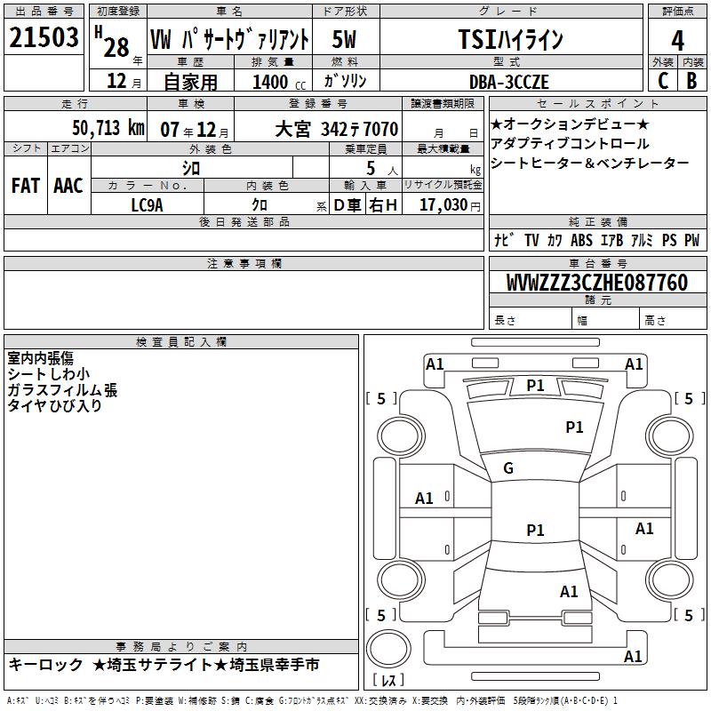711x711 pixels.
Task: Select the office notice キーロック 埼玉サテライト line
Action: pos(164,665)
